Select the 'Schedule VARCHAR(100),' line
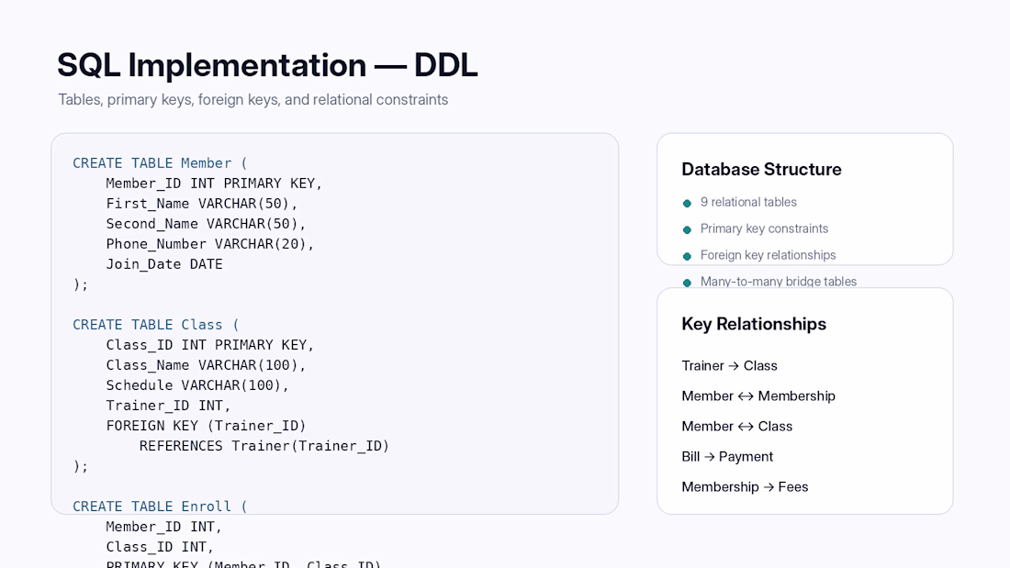 tap(197, 385)
